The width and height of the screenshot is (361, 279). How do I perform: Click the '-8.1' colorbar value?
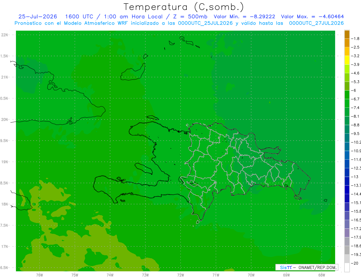[356, 116]
